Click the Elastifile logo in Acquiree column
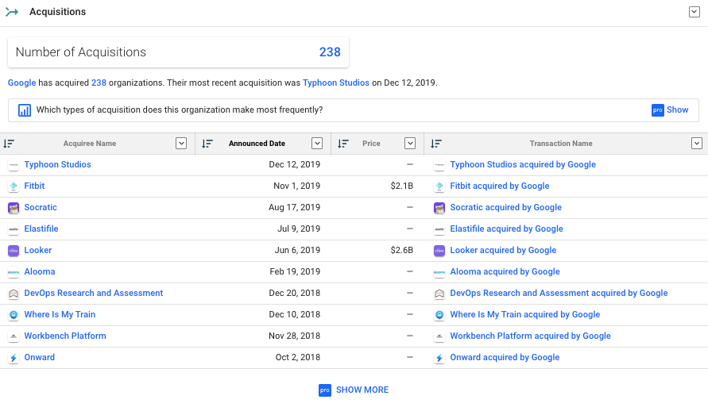This screenshot has height=411, width=708. tap(14, 229)
